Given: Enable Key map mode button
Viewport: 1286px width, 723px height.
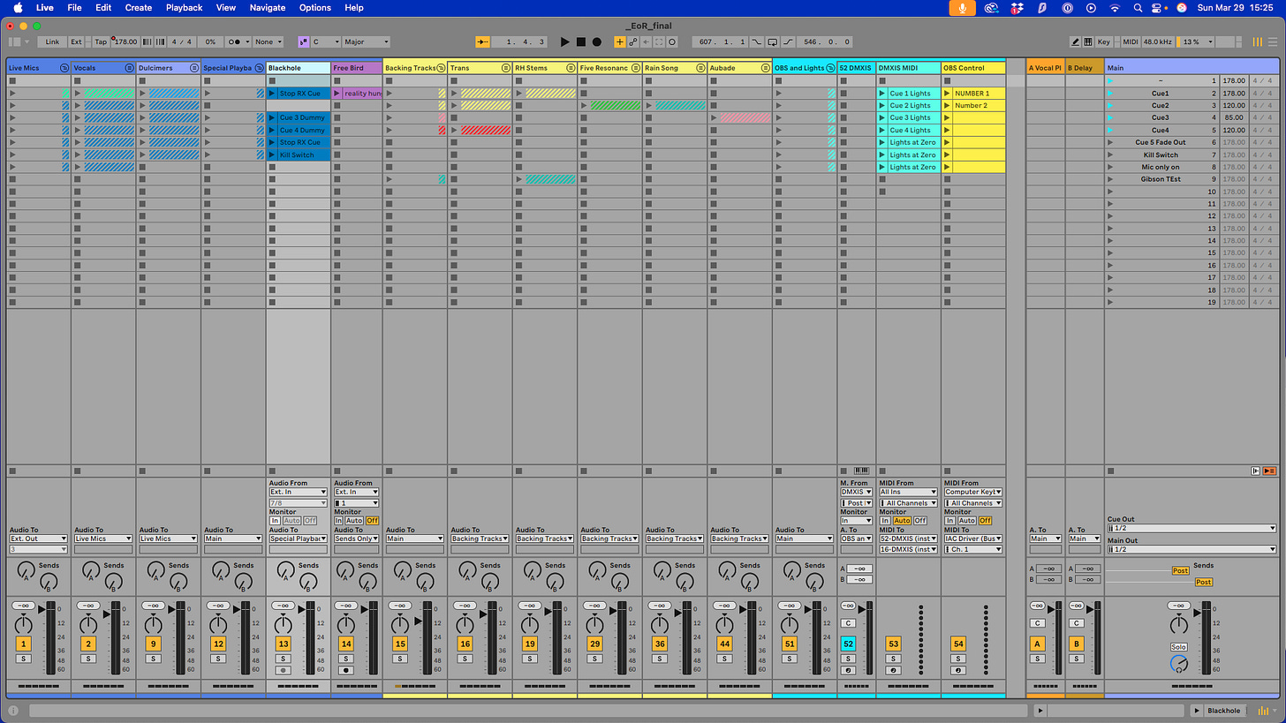Looking at the screenshot, I should pos(1104,41).
